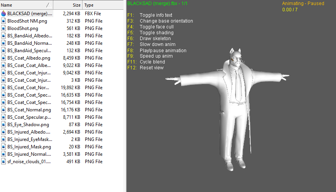Select the BS_Coat_Normal.png file name
The image size is (336, 192).
(29, 110)
